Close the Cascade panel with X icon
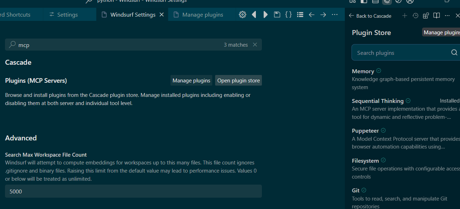 pos(457,16)
